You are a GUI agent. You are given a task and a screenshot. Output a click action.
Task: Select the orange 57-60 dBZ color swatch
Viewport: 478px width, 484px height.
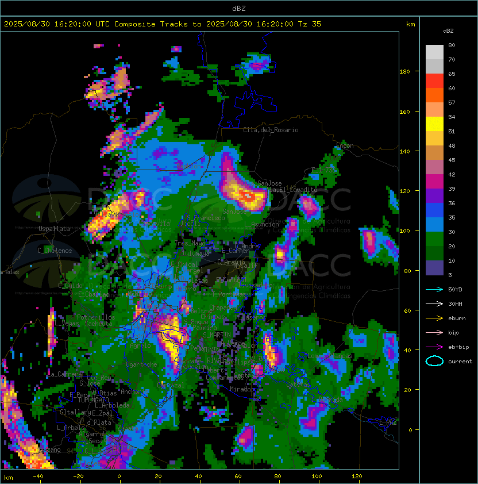click(x=434, y=95)
